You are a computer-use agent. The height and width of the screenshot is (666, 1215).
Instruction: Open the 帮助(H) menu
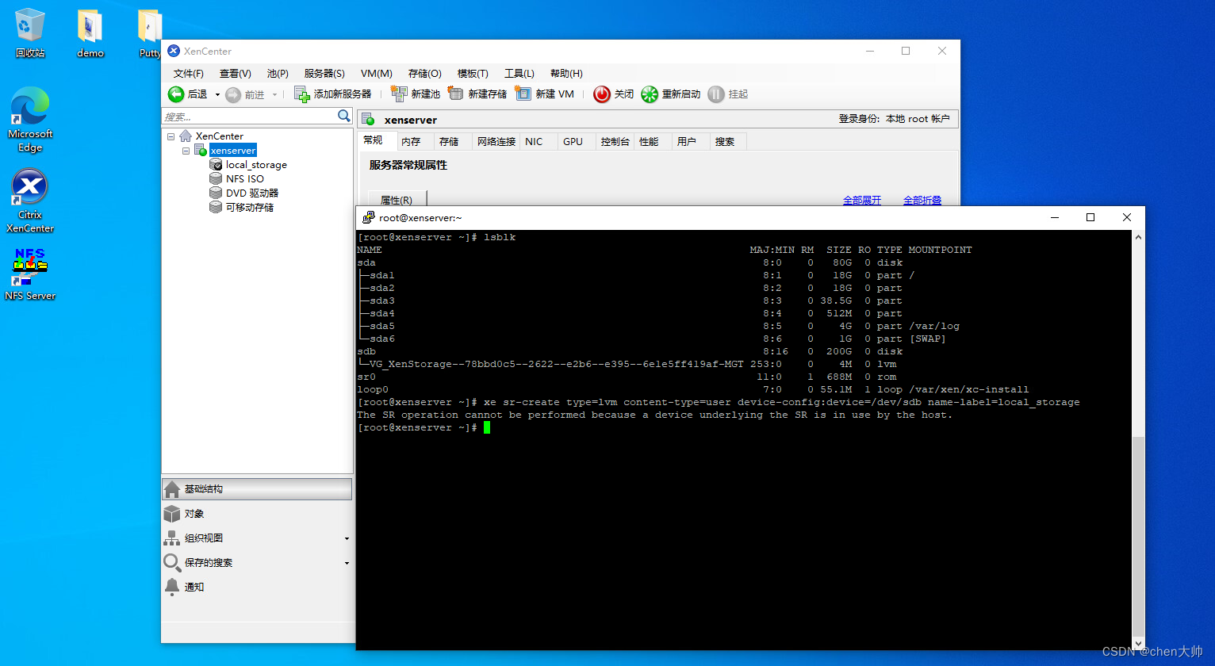[566, 73]
